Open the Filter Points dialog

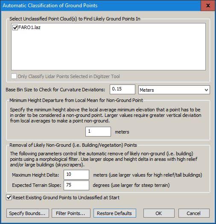pos(71,213)
